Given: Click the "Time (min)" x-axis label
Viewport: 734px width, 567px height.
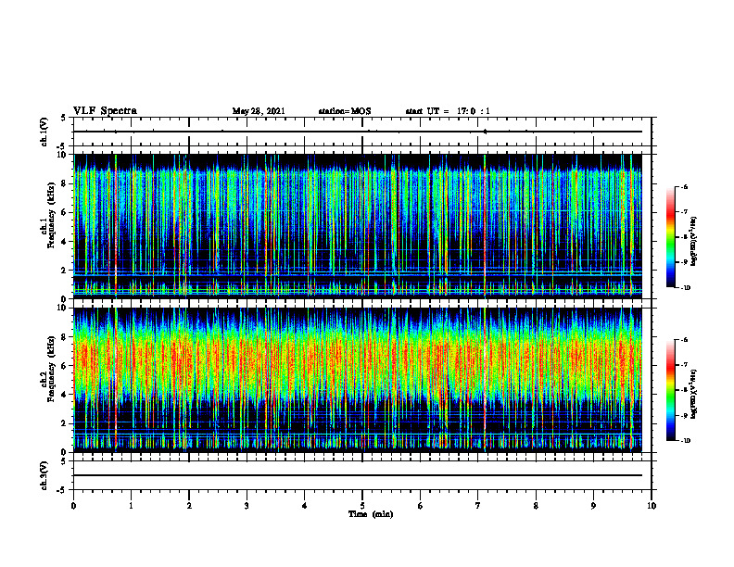Looking at the screenshot, I should (x=371, y=514).
